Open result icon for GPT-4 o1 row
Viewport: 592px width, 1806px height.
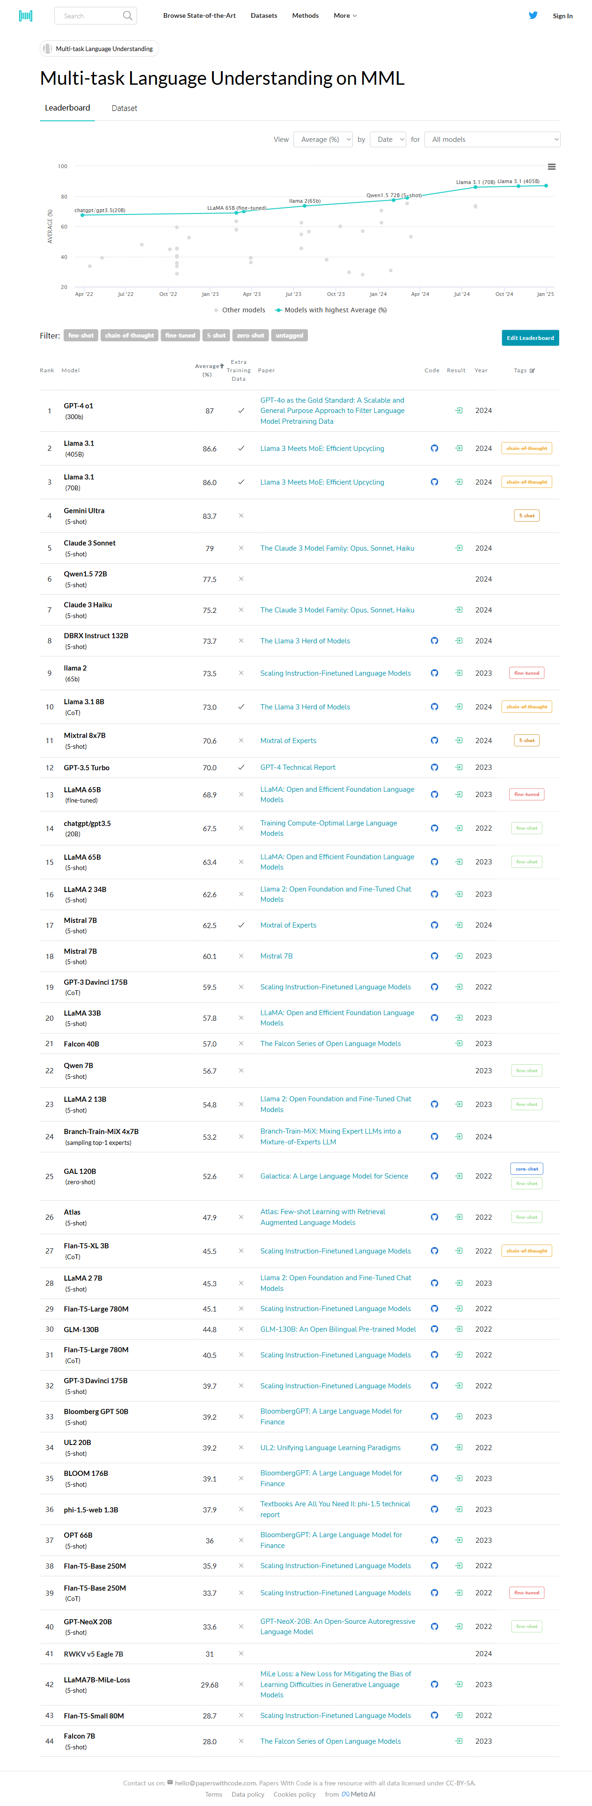[459, 411]
